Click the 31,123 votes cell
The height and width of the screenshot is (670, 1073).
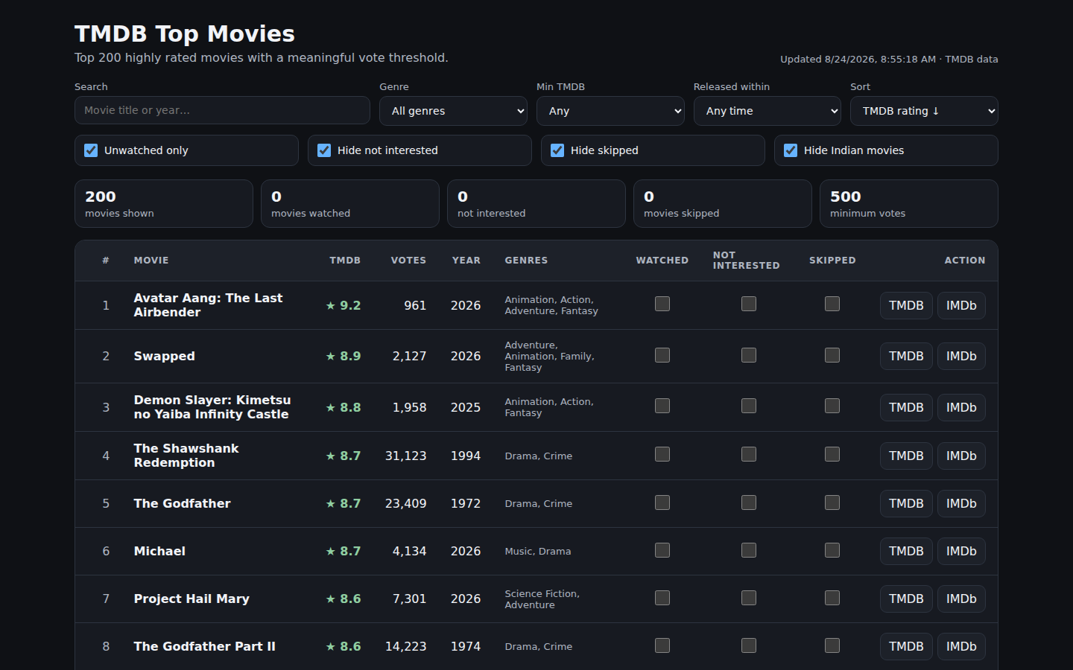tap(406, 456)
